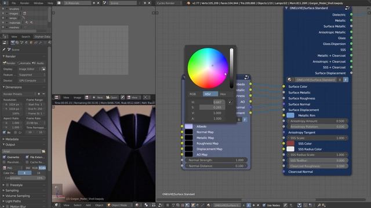Collapse the Render panel
Viewport: 371px width, 208px height.
click(x=3, y=57)
